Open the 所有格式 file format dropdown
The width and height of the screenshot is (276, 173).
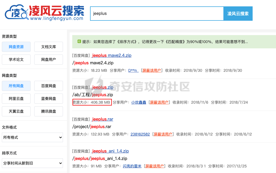pos(32,137)
